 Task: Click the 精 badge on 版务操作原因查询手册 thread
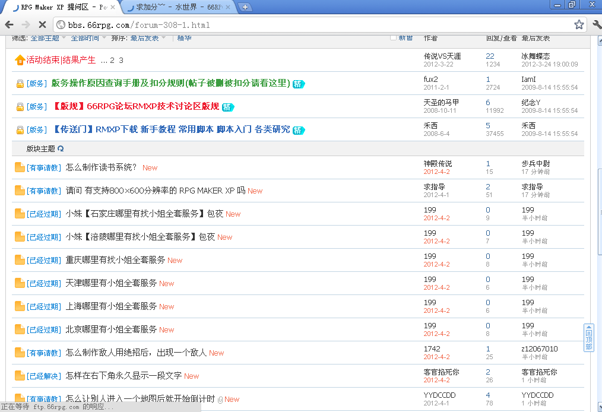coord(299,84)
